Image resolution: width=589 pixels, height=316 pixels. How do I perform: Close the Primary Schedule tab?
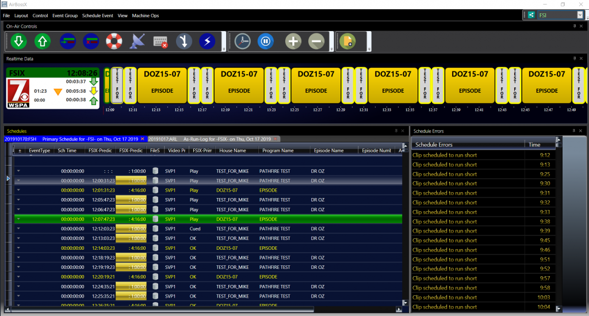[143, 139]
